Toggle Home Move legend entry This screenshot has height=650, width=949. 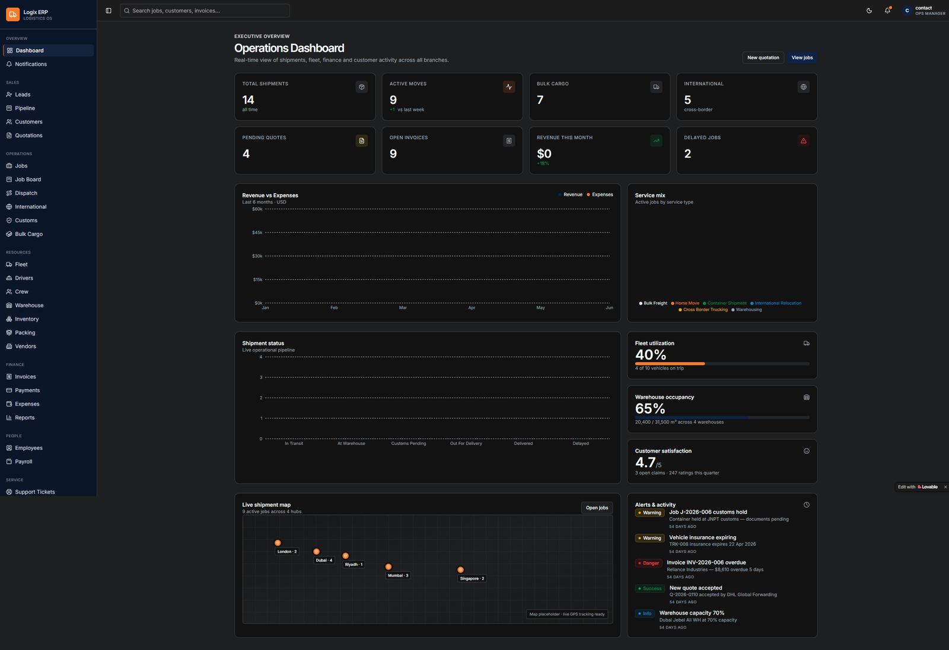(x=685, y=303)
